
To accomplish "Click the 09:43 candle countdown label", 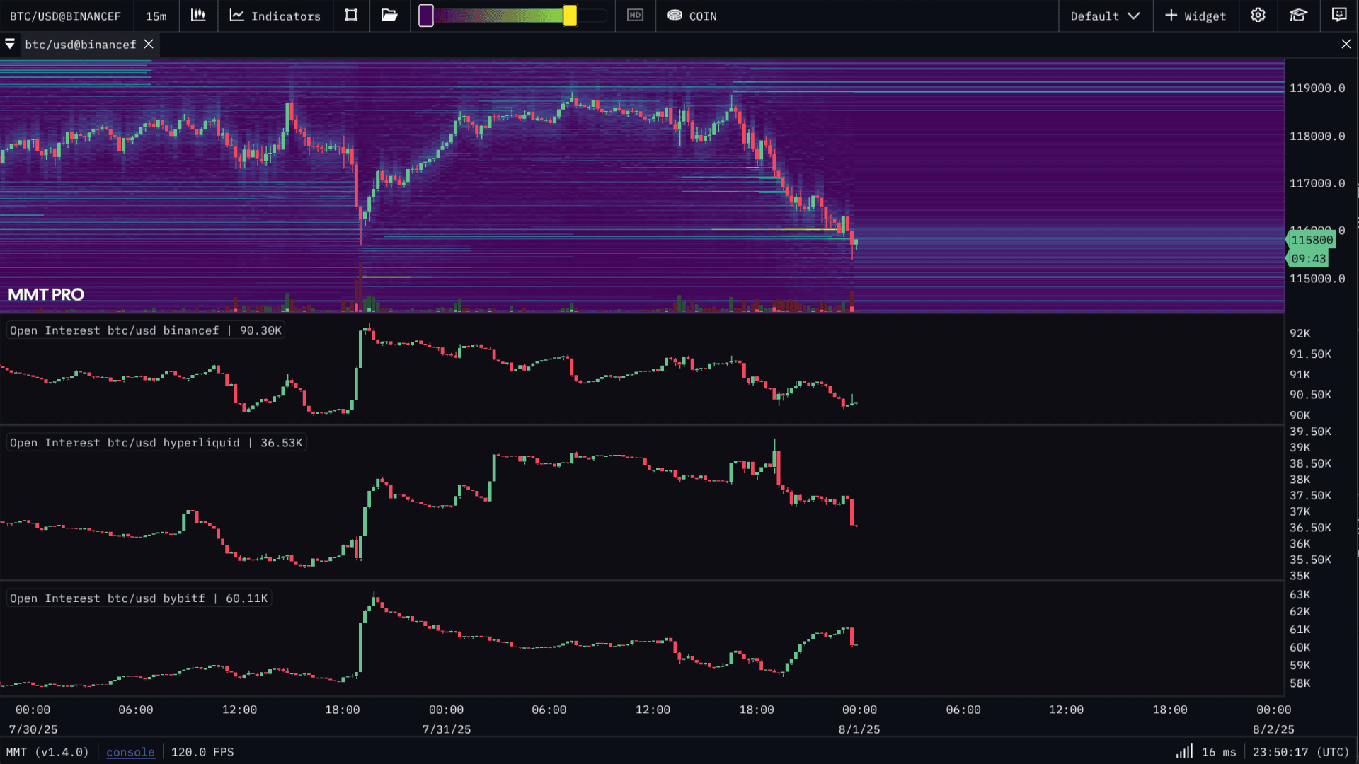I will click(x=1308, y=259).
